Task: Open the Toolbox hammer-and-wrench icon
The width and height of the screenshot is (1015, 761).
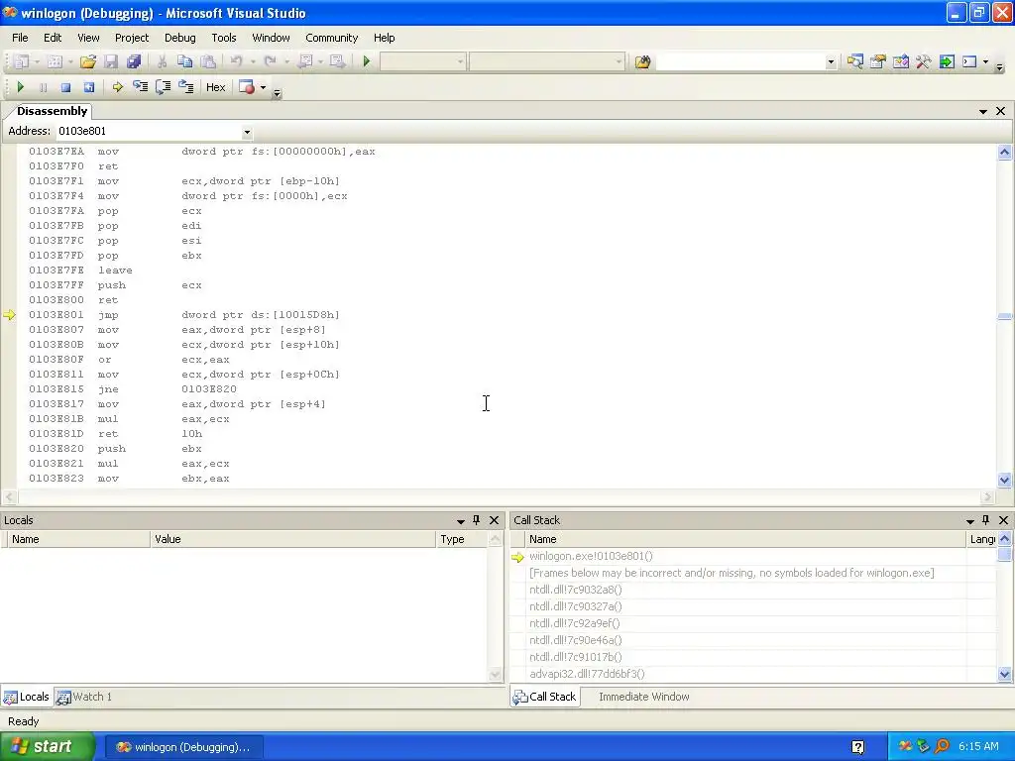Action: point(924,61)
